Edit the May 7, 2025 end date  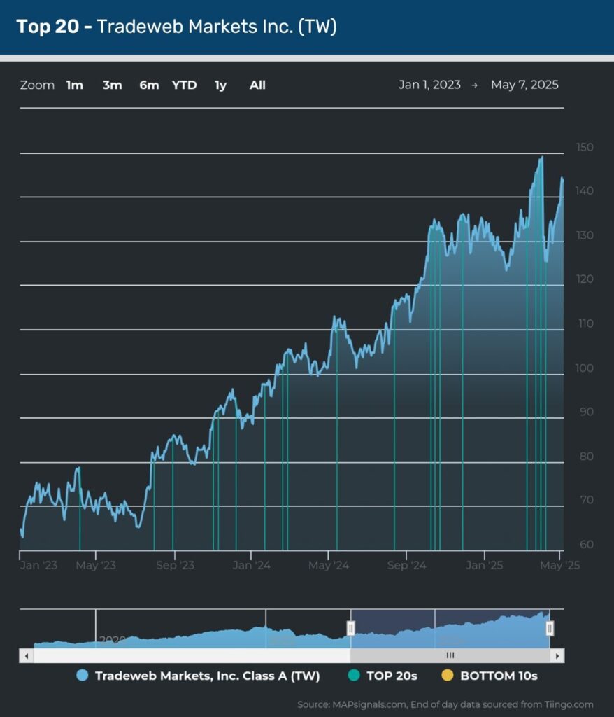(524, 85)
